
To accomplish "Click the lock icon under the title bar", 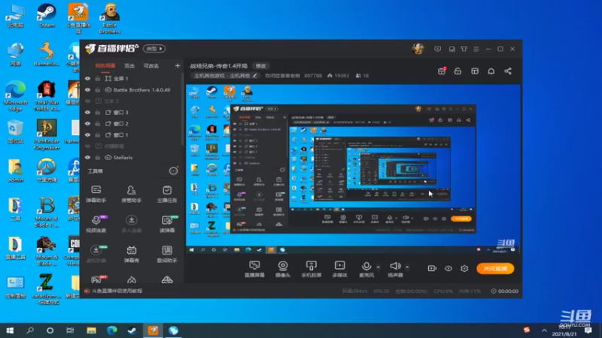I will pyautogui.click(x=458, y=71).
